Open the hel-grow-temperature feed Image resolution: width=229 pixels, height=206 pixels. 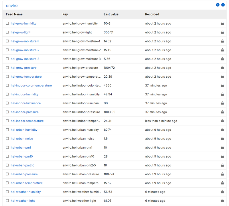click(26, 77)
